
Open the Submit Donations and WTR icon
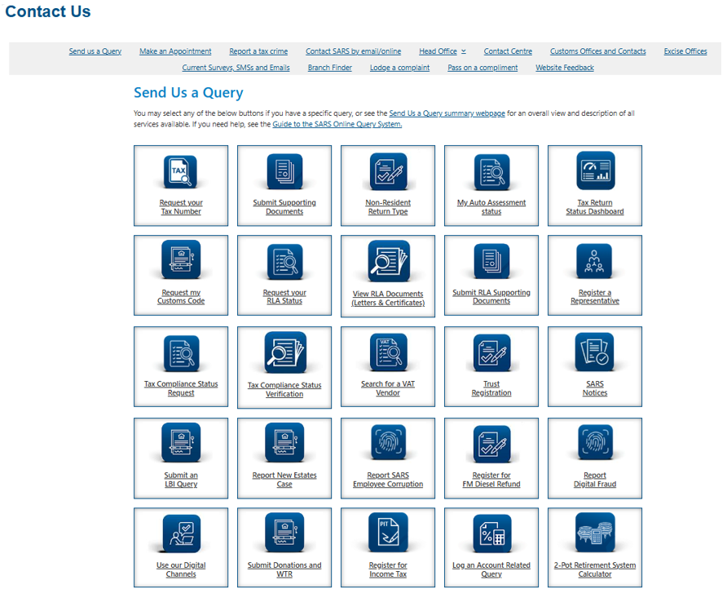coord(284,532)
